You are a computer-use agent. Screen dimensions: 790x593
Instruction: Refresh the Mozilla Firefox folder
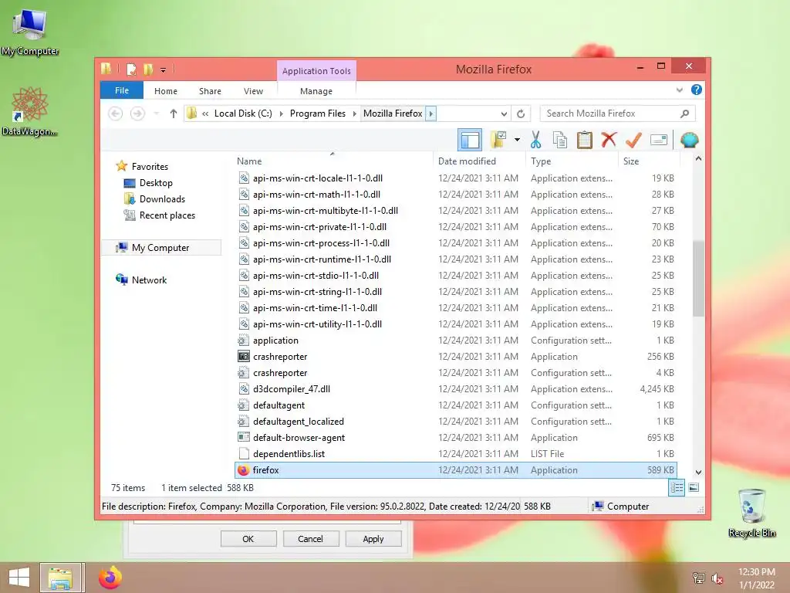521,114
